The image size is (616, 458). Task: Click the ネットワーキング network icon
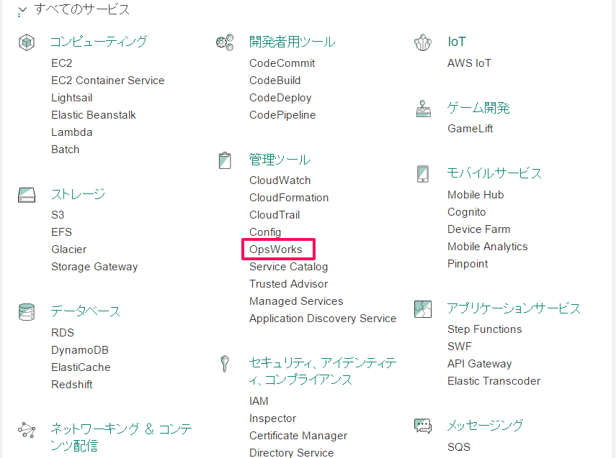coord(27,430)
